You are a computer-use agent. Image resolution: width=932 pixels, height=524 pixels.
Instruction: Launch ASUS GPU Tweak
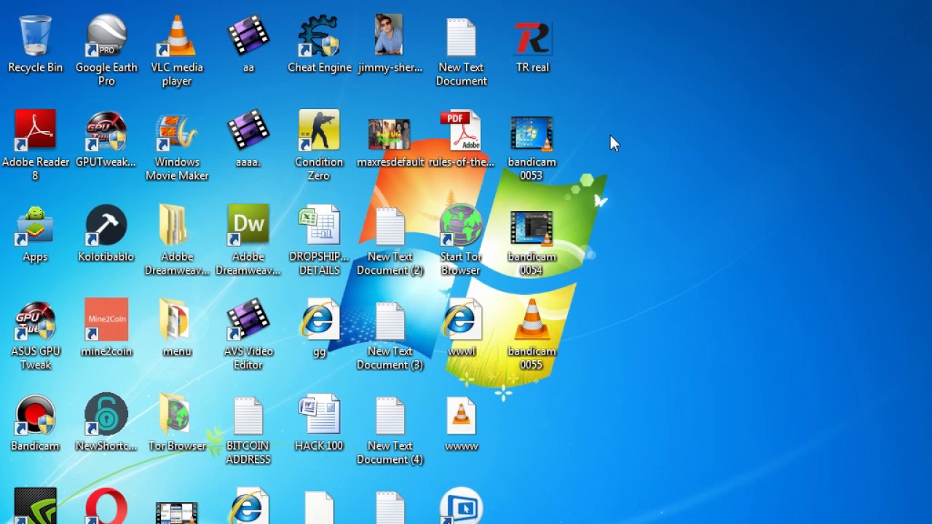[34, 320]
